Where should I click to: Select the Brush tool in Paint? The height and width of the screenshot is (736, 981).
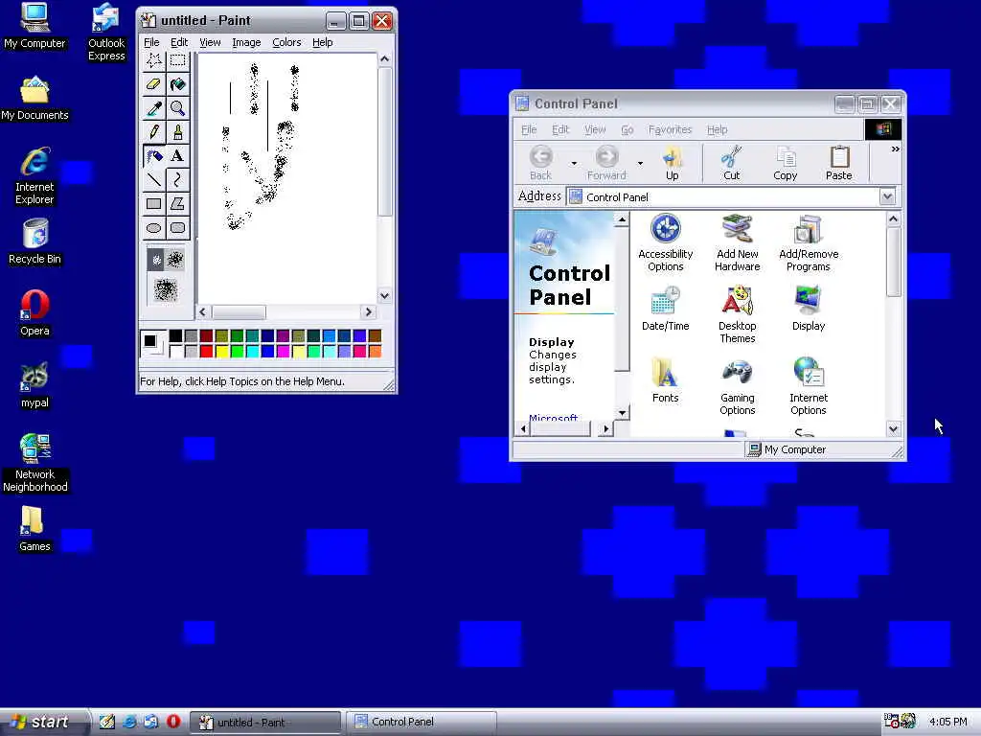coord(177,132)
